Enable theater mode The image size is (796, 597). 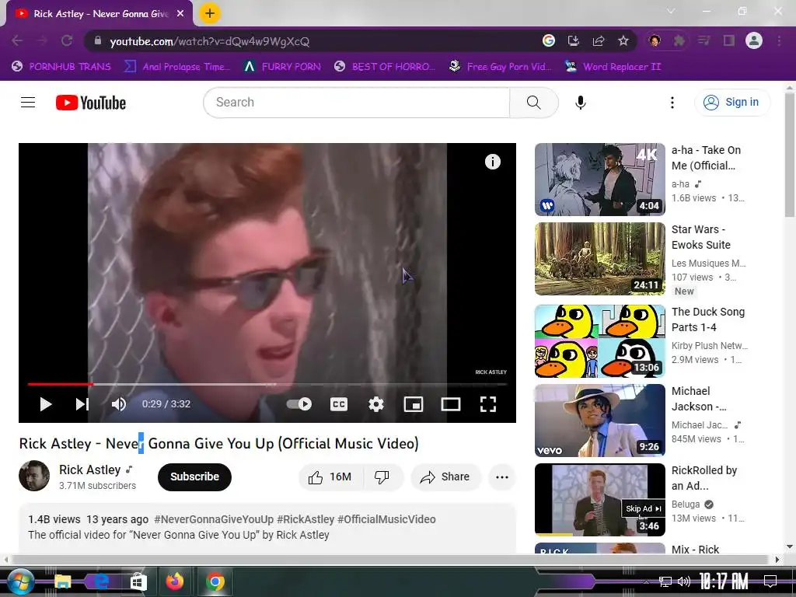(x=451, y=404)
